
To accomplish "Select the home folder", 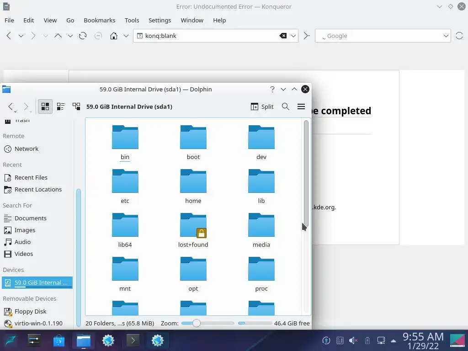I will click(x=193, y=186).
